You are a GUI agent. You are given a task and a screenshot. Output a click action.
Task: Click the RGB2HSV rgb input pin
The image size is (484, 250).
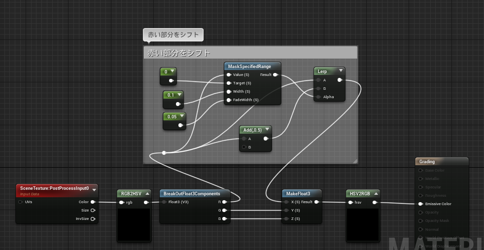[x=121, y=203]
